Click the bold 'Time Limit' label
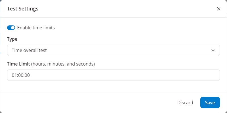227x113 pixels. point(18,64)
